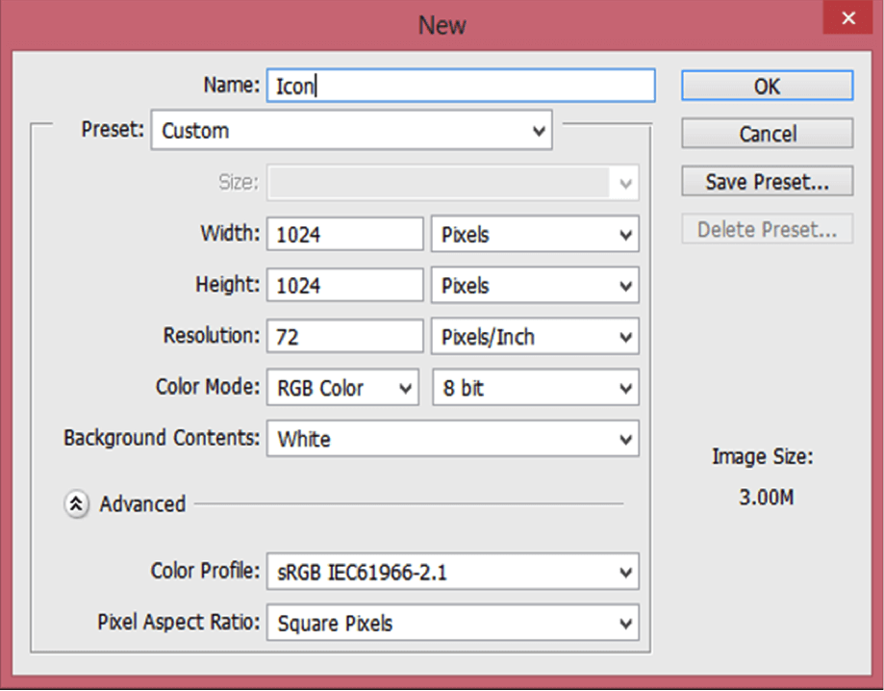Screen dimensions: 884x691
Task: Click the Resolution value field
Action: click(x=343, y=336)
